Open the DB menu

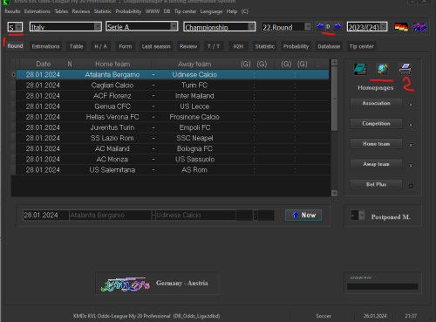tap(167, 11)
